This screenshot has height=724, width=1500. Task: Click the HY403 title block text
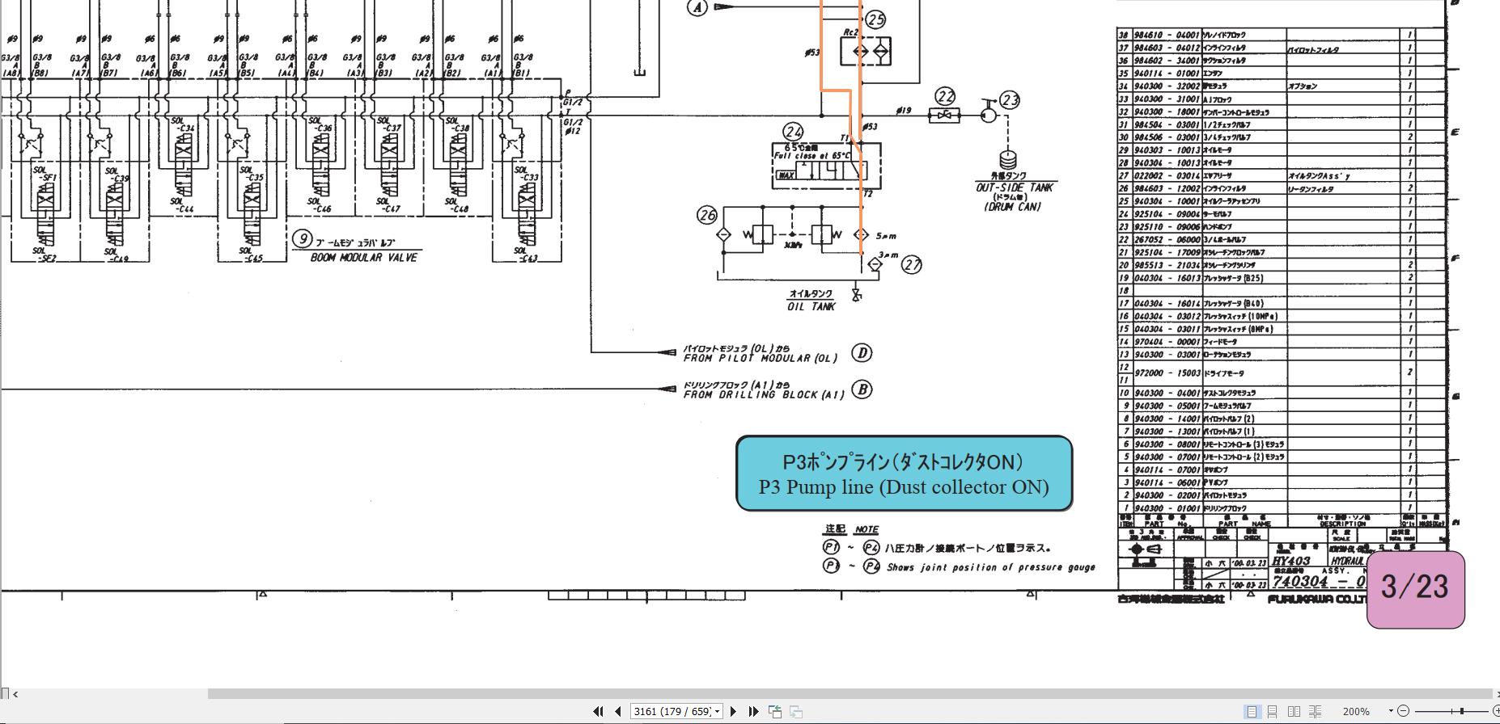[1291, 561]
